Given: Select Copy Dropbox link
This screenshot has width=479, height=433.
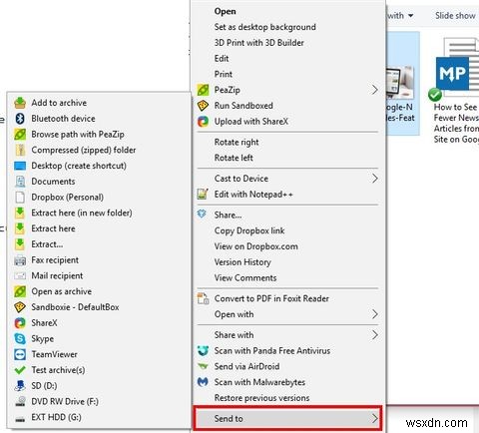Looking at the screenshot, I should pos(249,230).
